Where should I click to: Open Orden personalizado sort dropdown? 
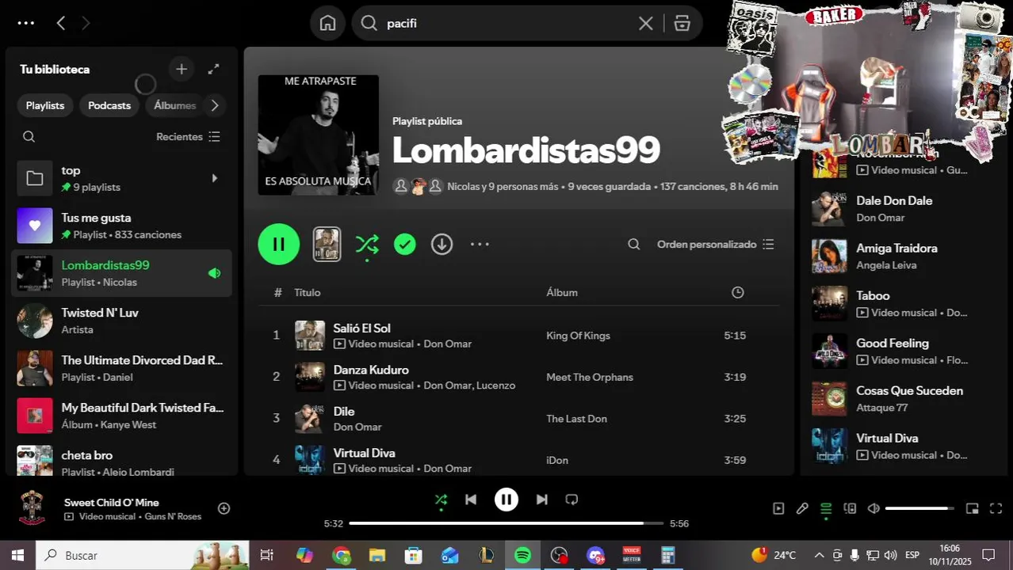click(715, 245)
